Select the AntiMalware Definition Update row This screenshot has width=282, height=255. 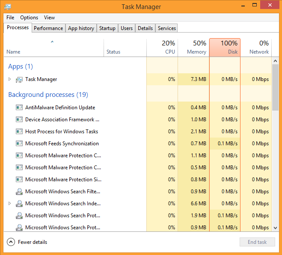(x=138, y=108)
